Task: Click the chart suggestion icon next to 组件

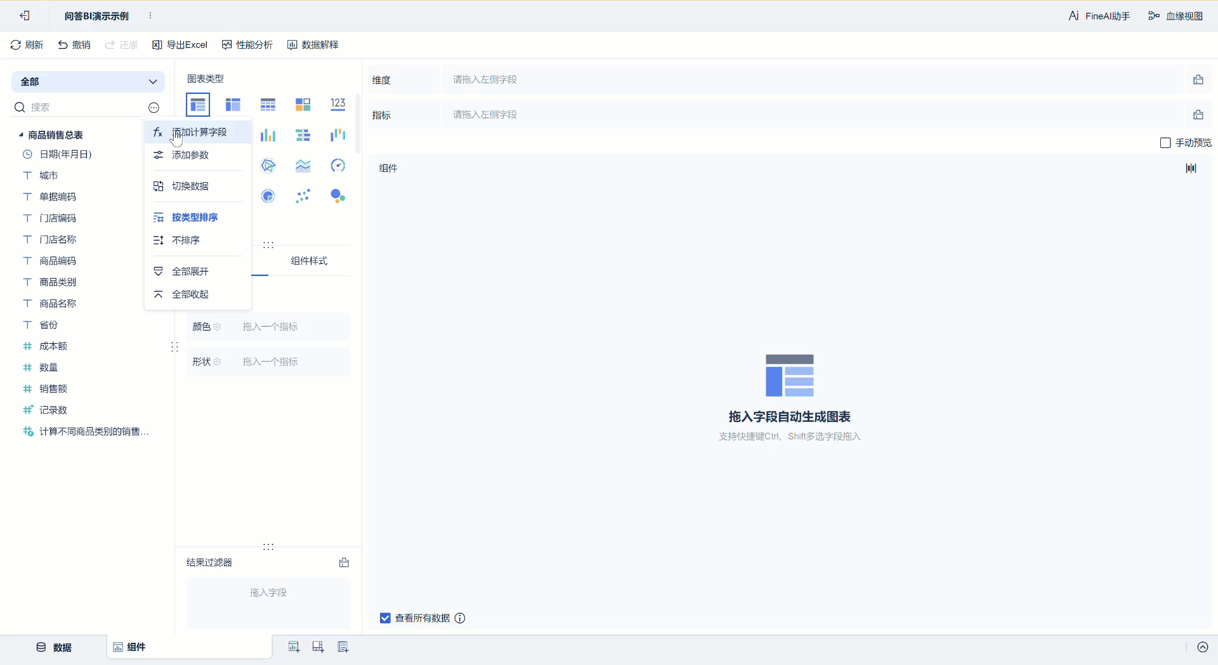Action: [x=1191, y=168]
